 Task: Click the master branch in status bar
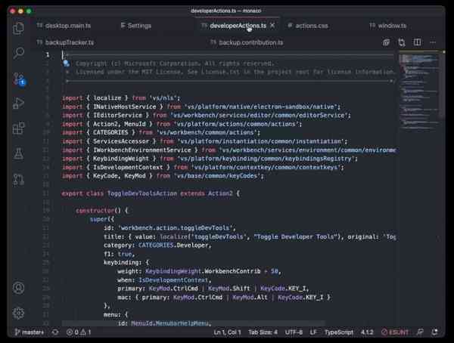coord(30,332)
